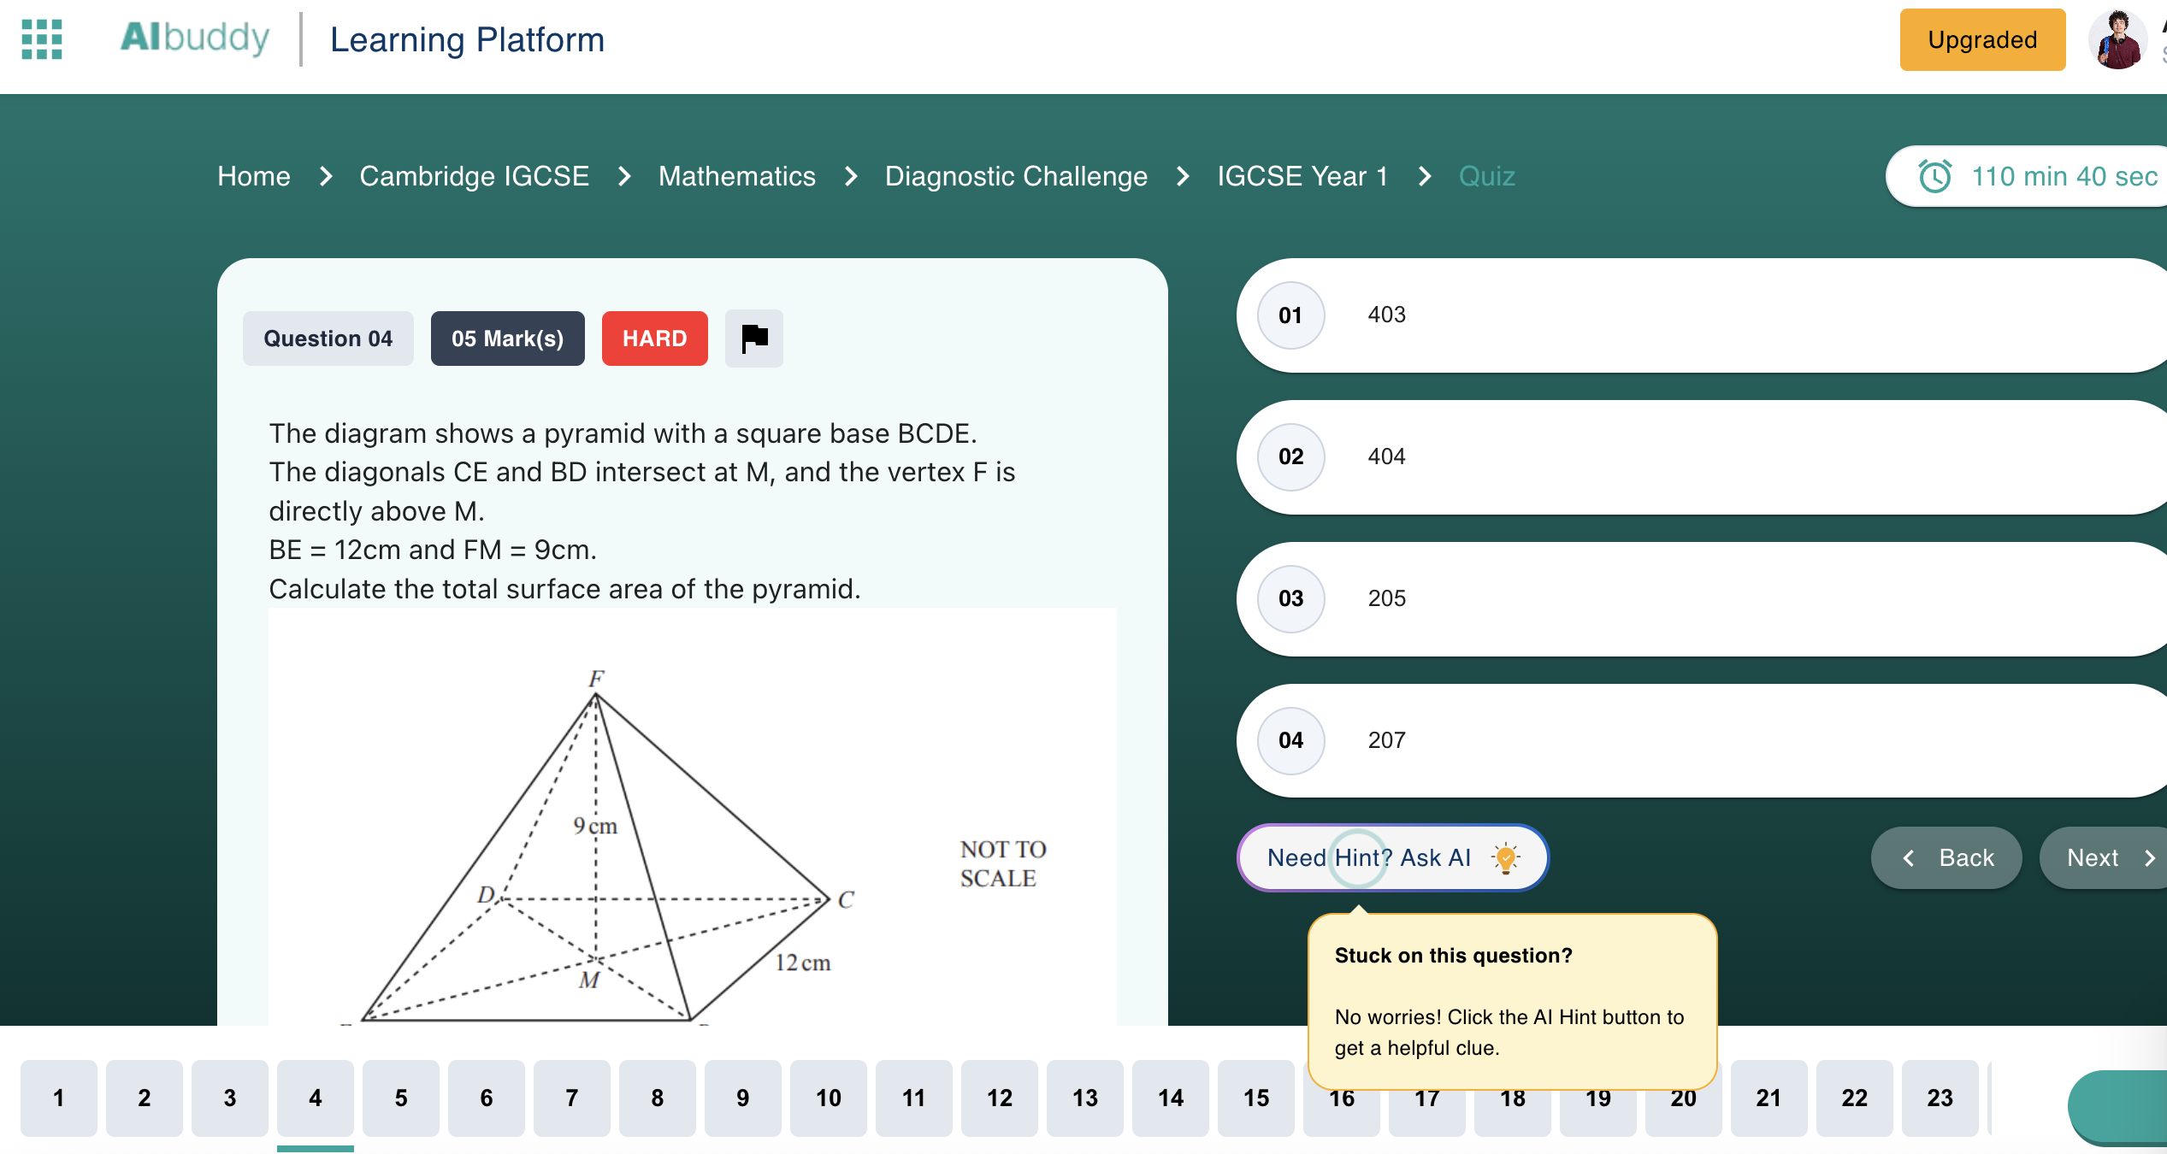Open question 23 tab
The image size is (2167, 1154).
pyautogui.click(x=1940, y=1098)
